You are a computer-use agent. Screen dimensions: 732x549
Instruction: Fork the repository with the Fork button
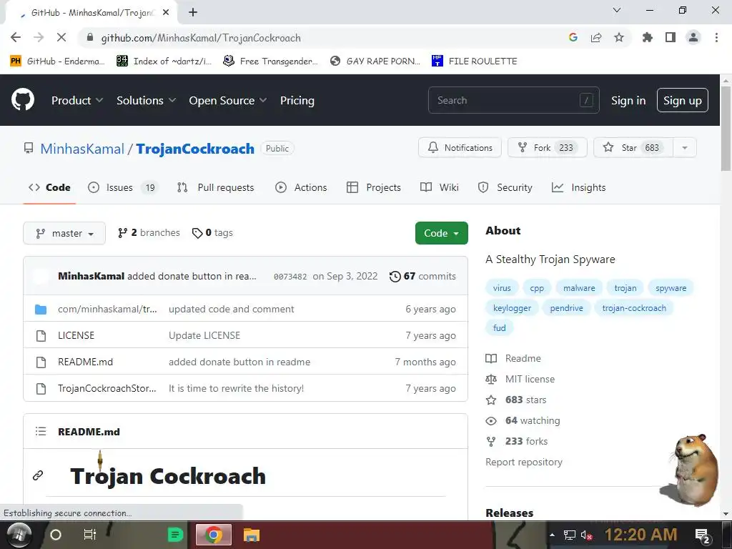(x=547, y=148)
